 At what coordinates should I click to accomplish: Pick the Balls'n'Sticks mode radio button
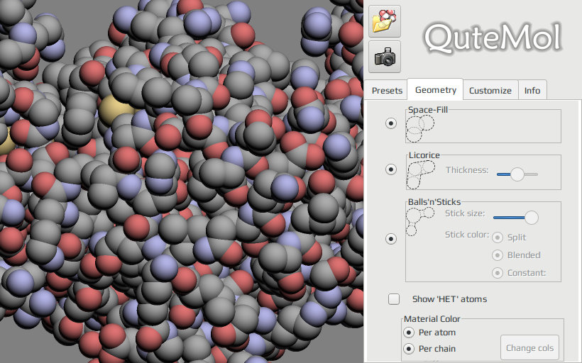391,239
